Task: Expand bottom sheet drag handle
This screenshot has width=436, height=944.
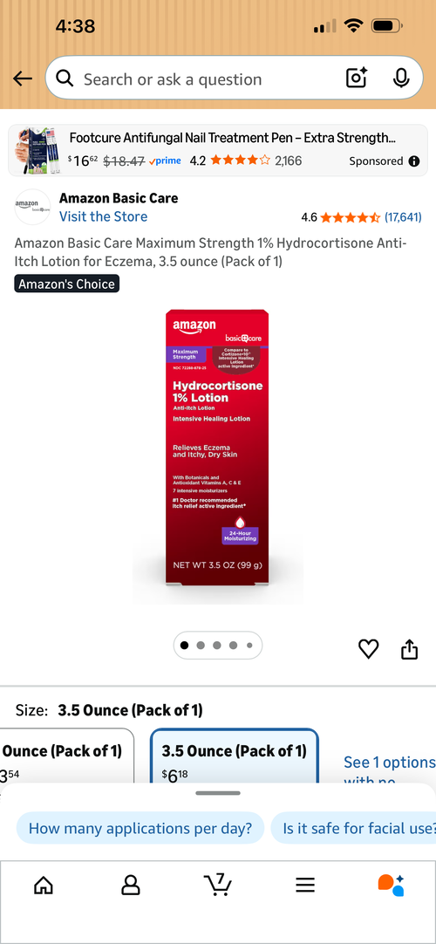Action: pos(218,793)
